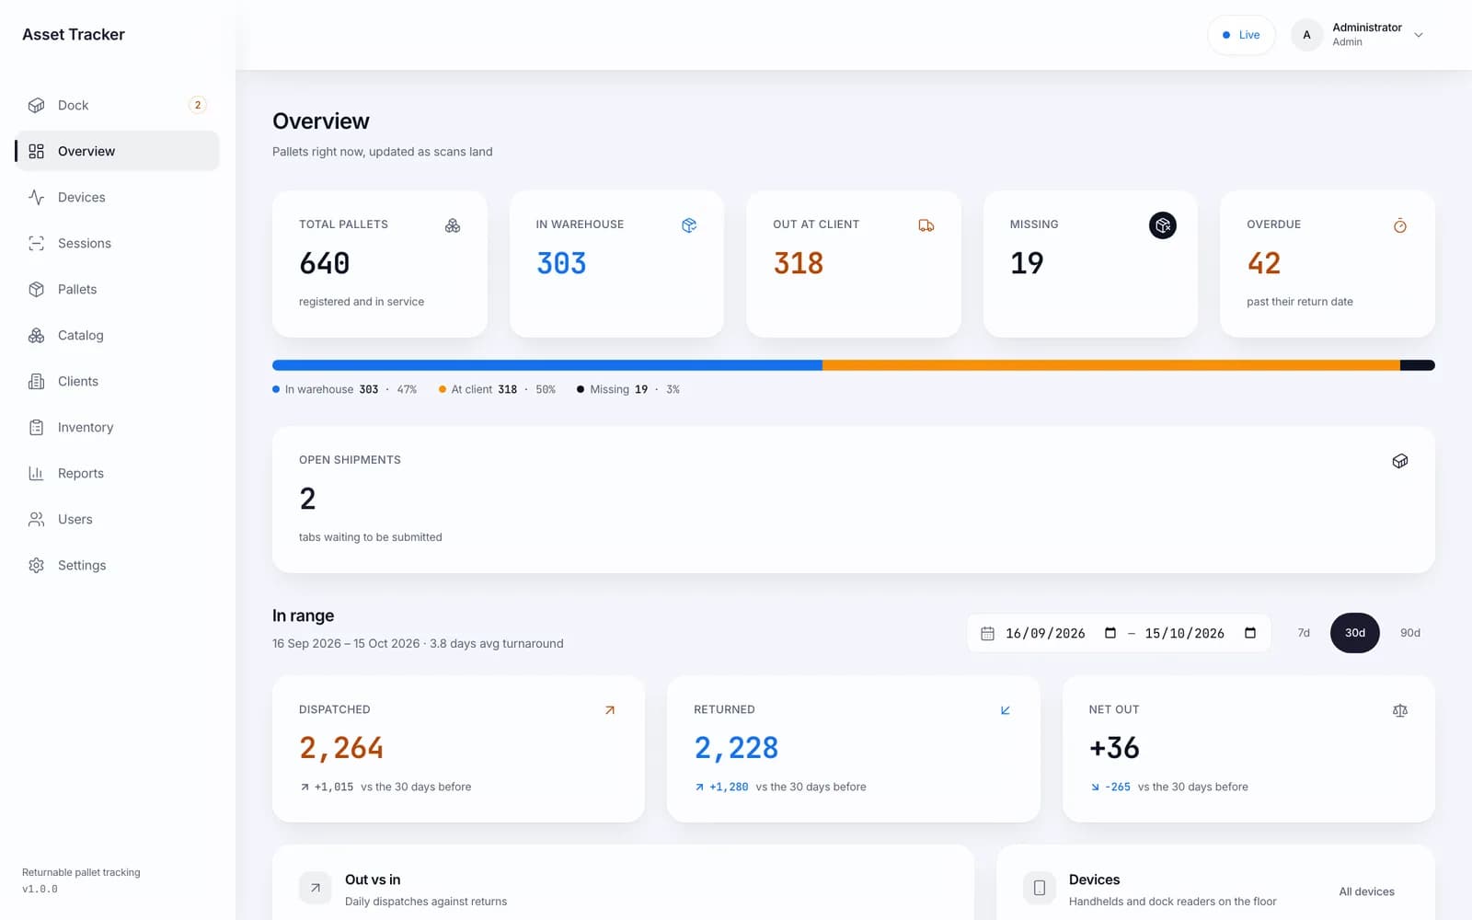
Task: Click the Clients building icon
Action: [36, 381]
